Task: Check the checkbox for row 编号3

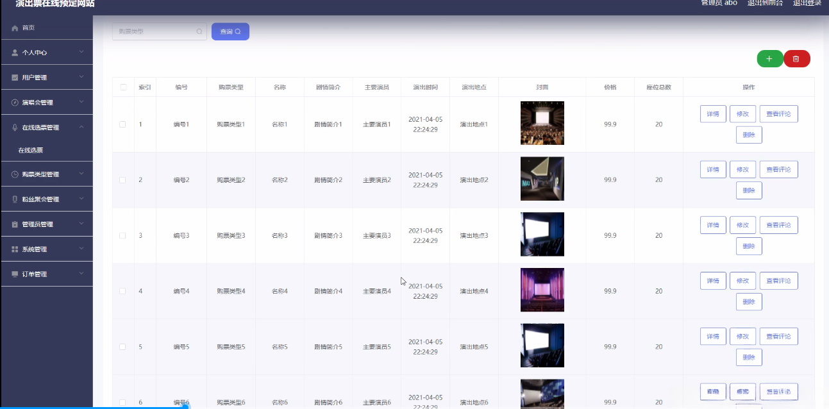Action: click(x=122, y=236)
